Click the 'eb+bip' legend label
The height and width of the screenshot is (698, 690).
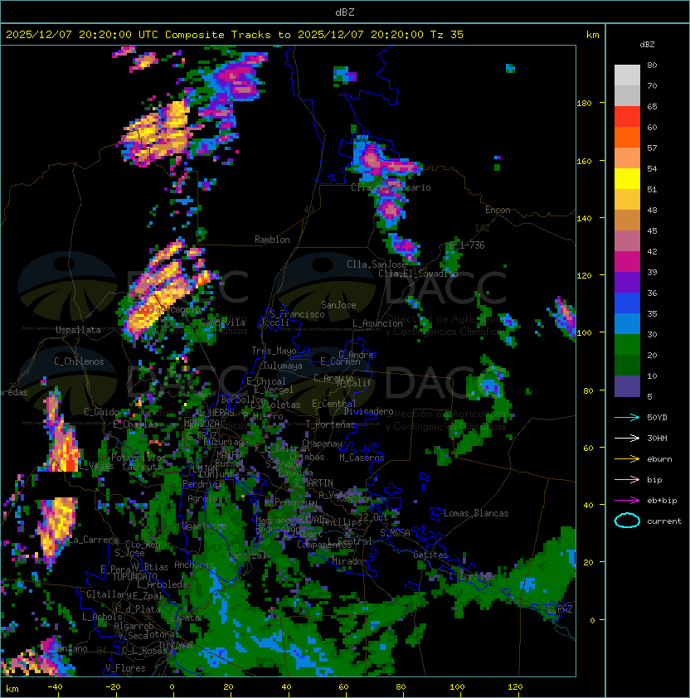tap(662, 501)
